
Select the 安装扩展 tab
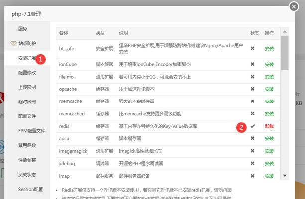click(27, 58)
